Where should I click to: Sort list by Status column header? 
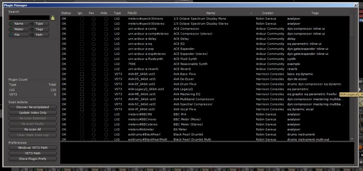pos(66,13)
